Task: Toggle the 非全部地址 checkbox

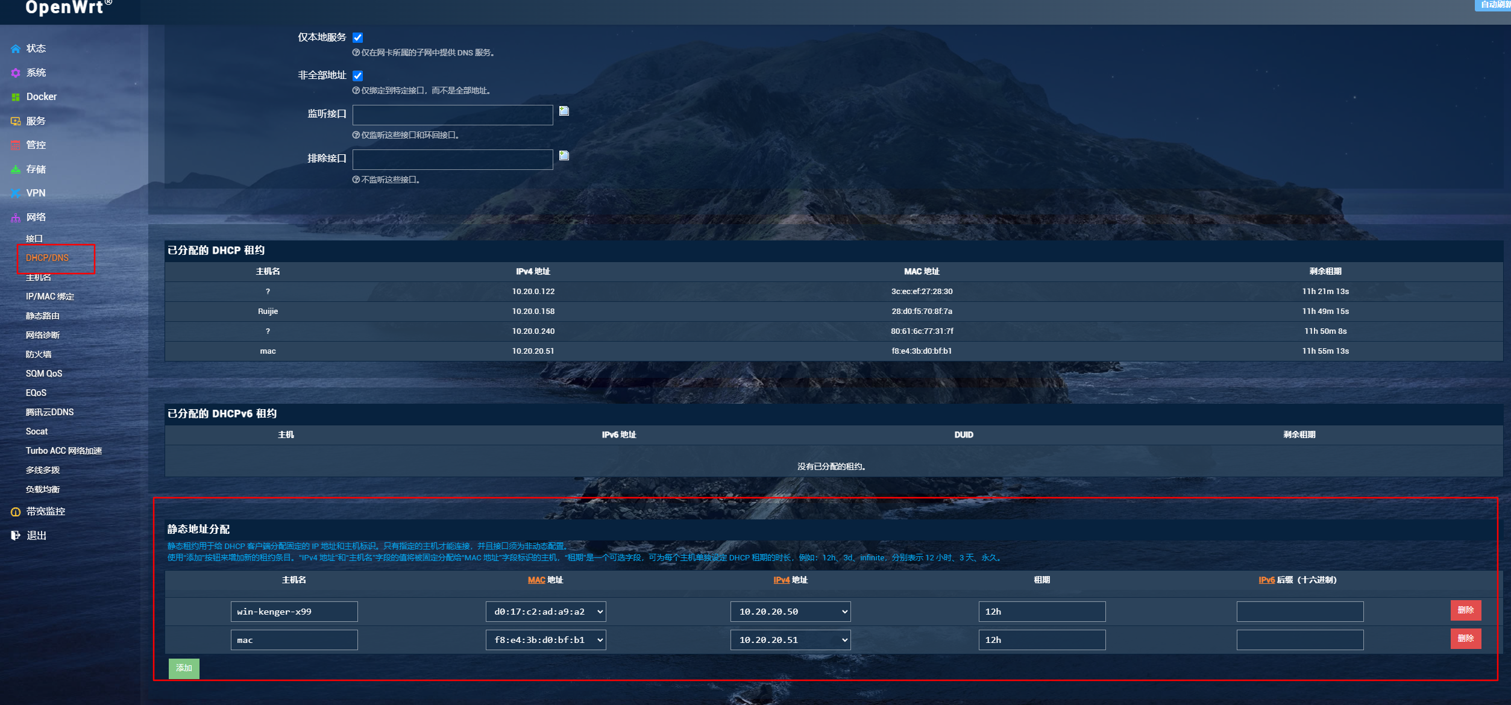Action: point(358,75)
